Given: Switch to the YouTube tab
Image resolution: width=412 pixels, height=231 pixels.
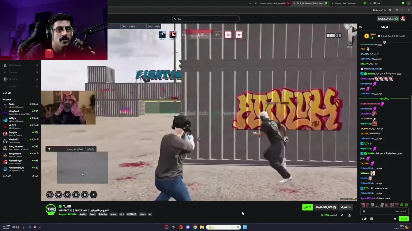Looking at the screenshot, I should (x=272, y=3).
